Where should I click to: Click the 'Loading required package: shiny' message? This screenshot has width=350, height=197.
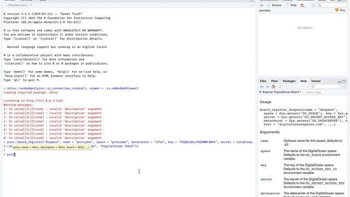[31, 92]
